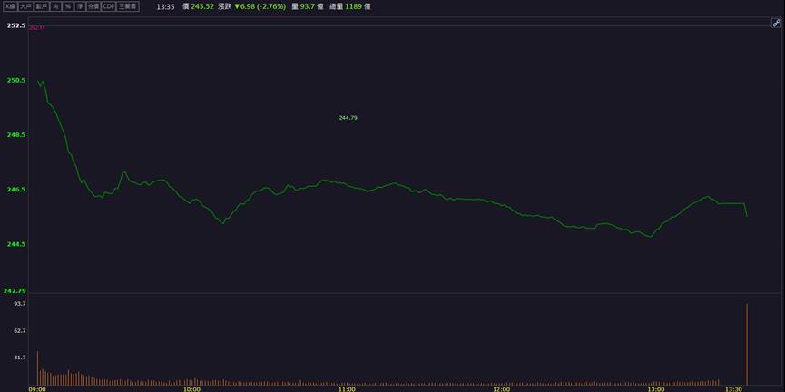Viewport: 785px width, 392px height.
Task: Click the 13:00 time axis marker
Action: 656,389
